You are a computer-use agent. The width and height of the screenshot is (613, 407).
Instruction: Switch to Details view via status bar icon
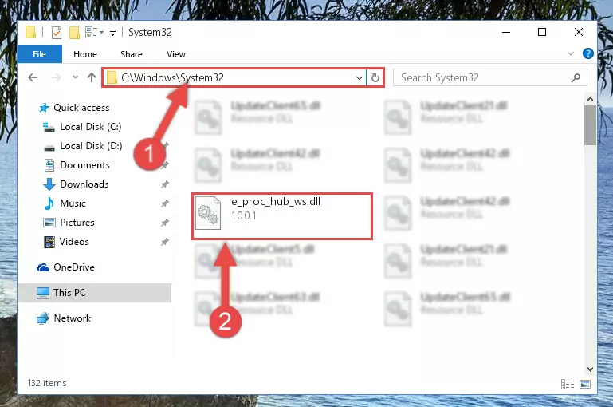pyautogui.click(x=568, y=385)
